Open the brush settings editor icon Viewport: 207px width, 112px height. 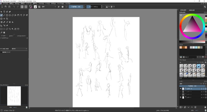pyautogui.click(x=35, y=7)
